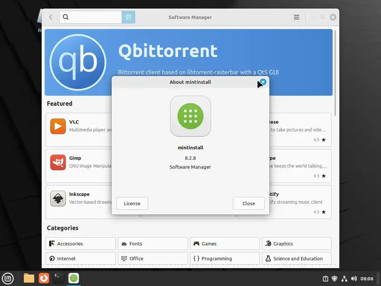This screenshot has width=381, height=286.
Task: Click Software Manager taskbar icon
Action: tap(74, 278)
